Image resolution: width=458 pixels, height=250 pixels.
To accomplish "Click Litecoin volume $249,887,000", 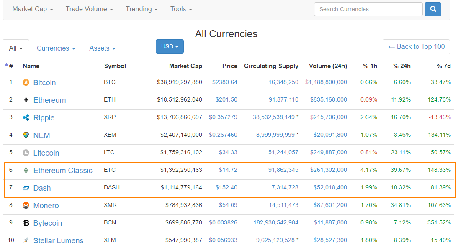I will (x=329, y=152).
